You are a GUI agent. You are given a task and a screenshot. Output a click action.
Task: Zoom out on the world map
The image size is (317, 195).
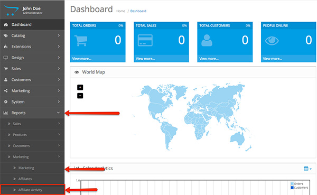(80, 96)
